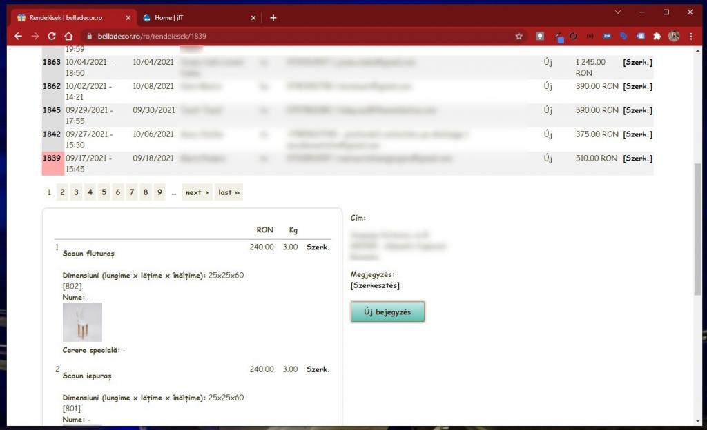Viewport: 707px width, 430px height.
Task: Bookmark this page with the star icon
Action: point(519,37)
